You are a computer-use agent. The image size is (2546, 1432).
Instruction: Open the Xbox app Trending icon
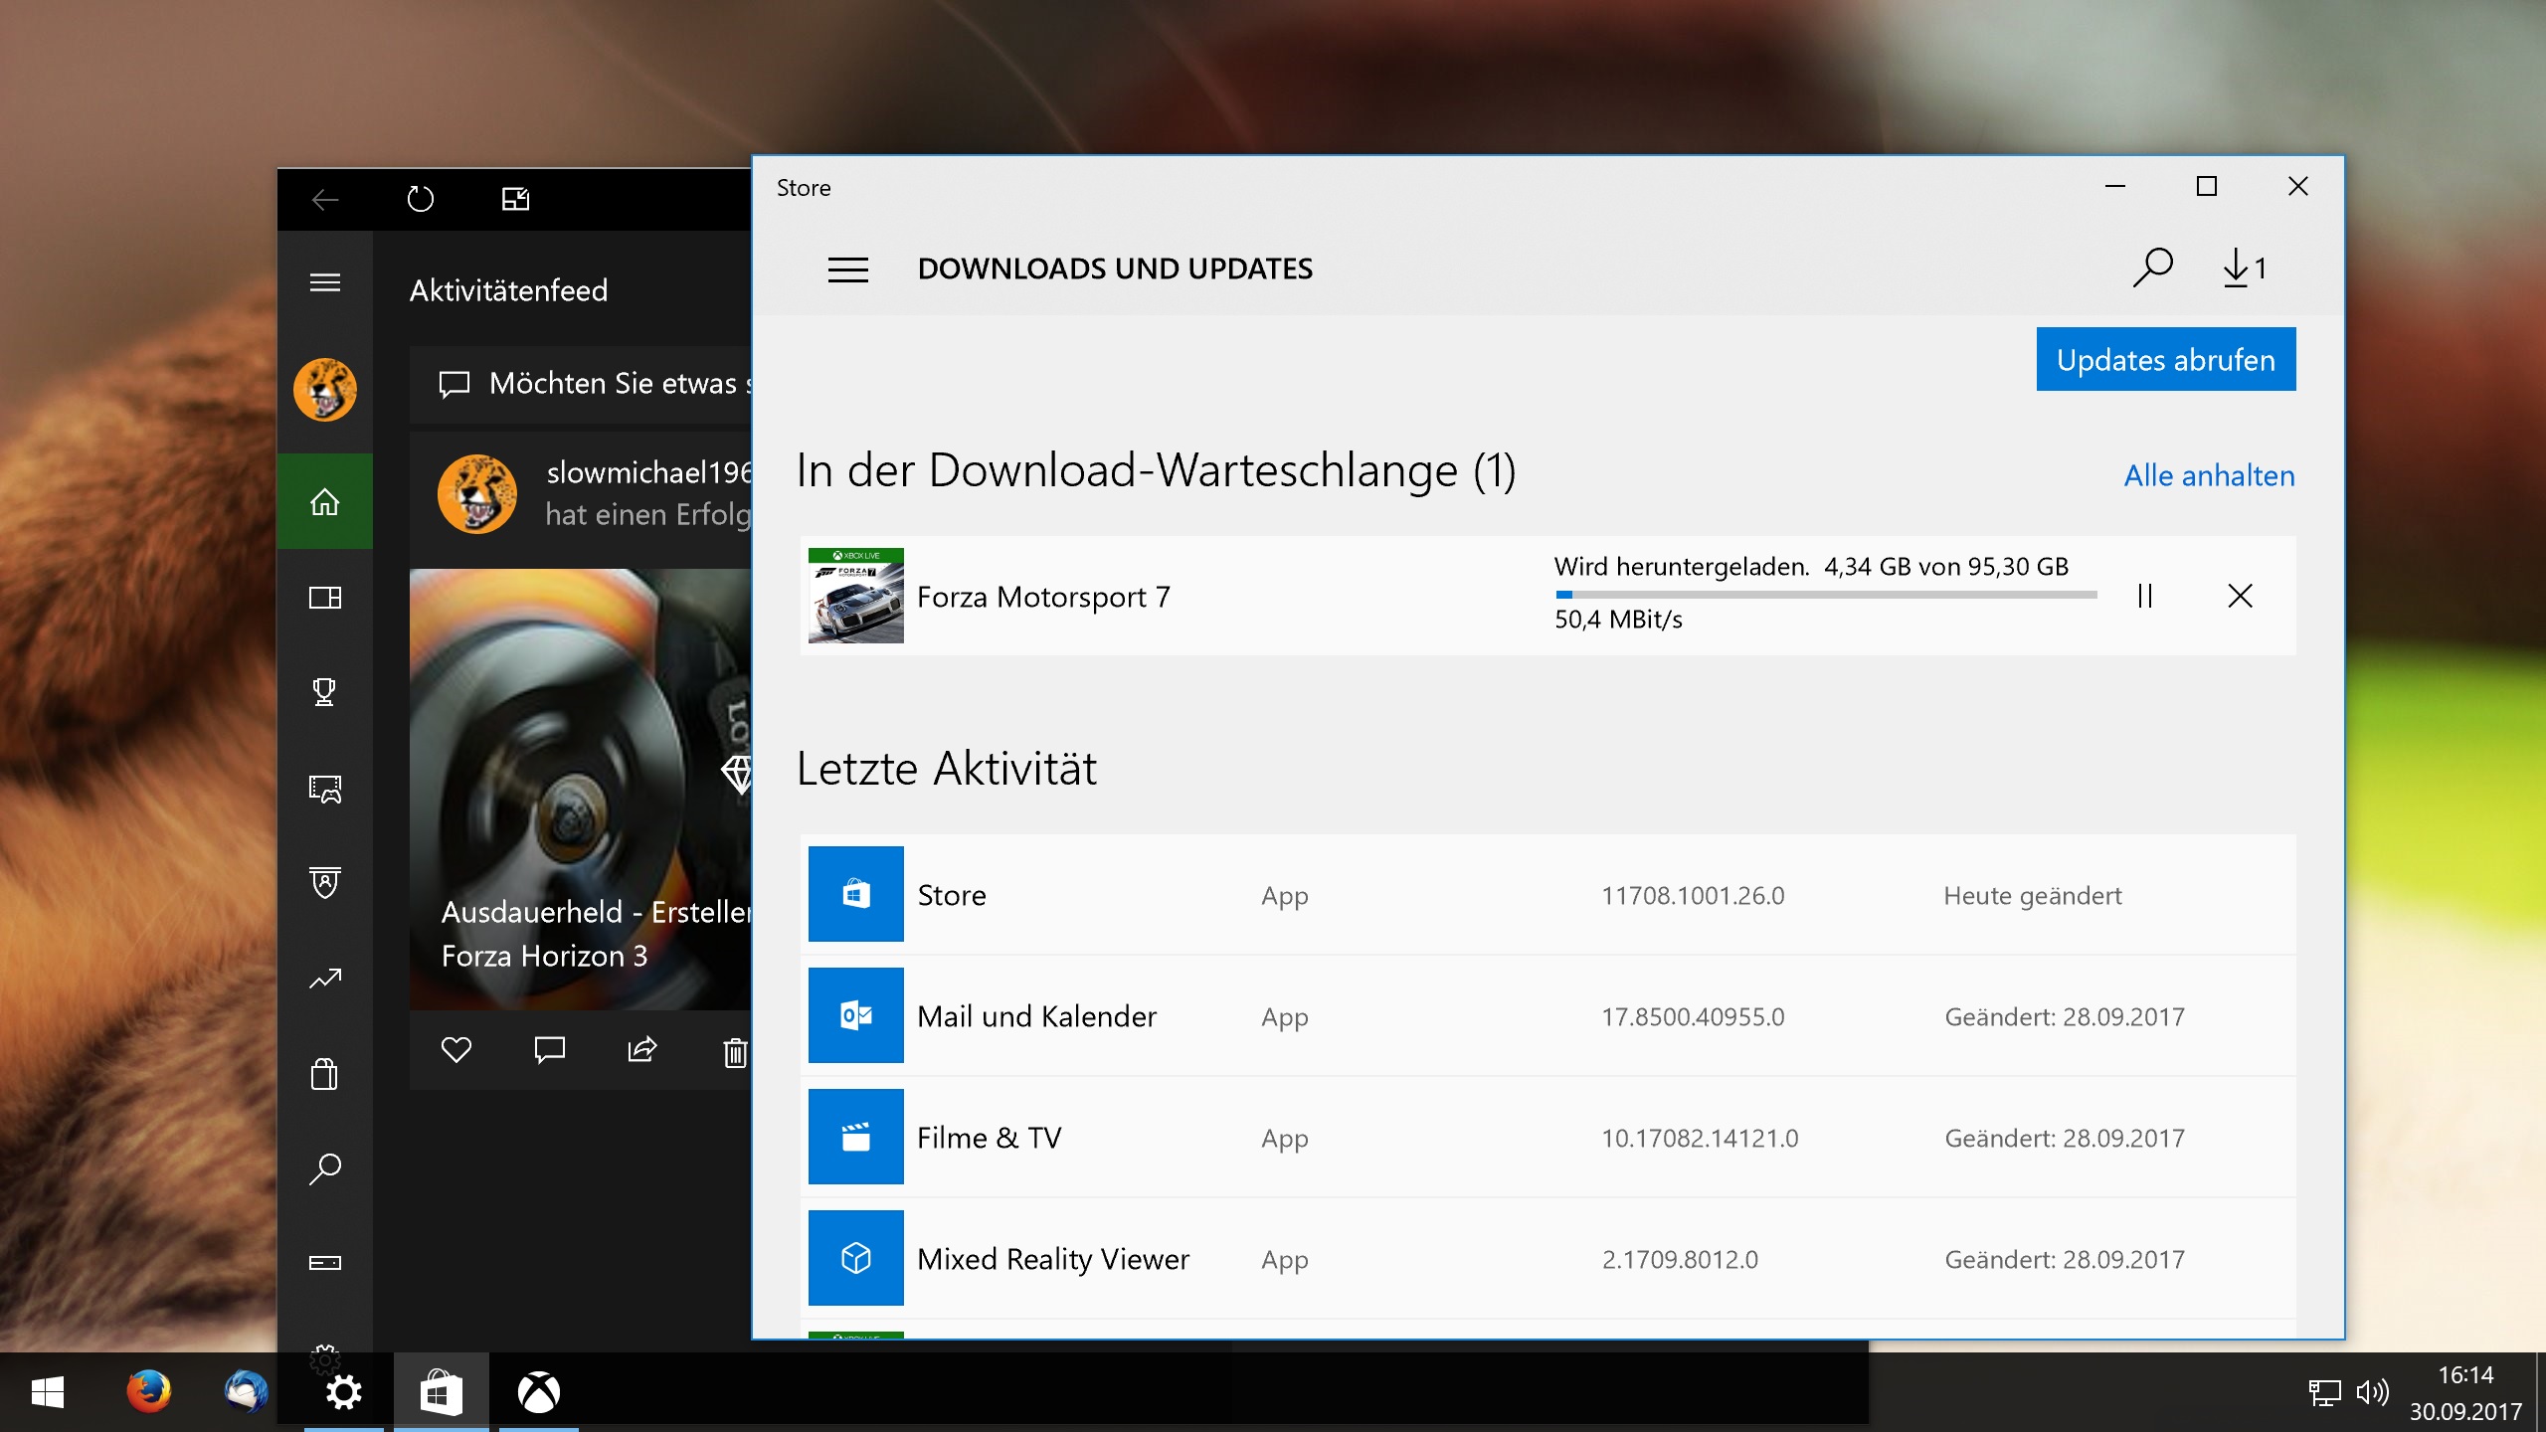point(324,980)
